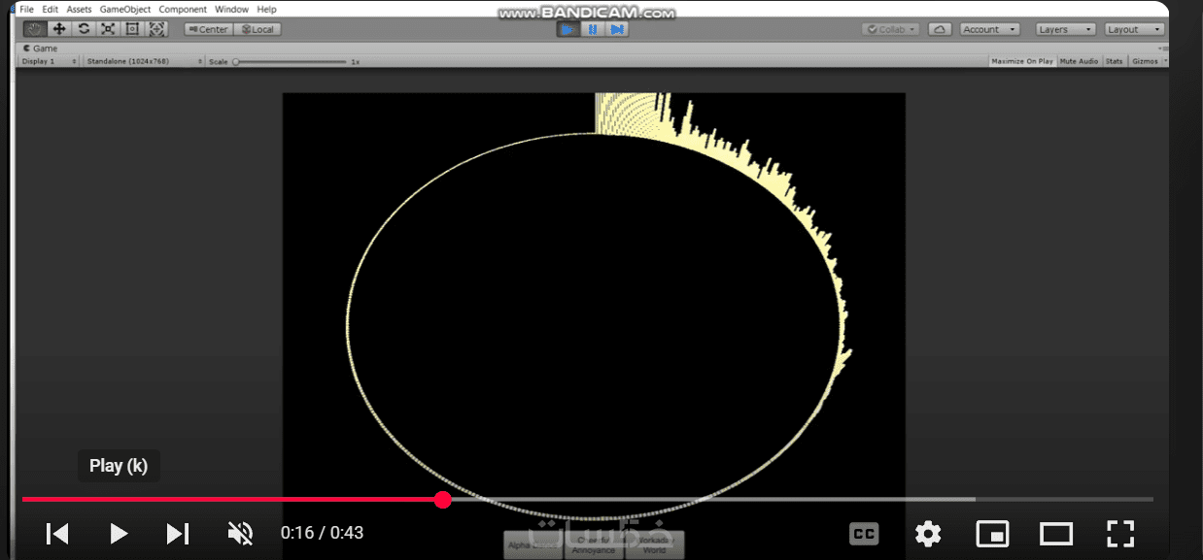Viewport: 1203px width, 560px height.
Task: Play the video
Action: 119,533
